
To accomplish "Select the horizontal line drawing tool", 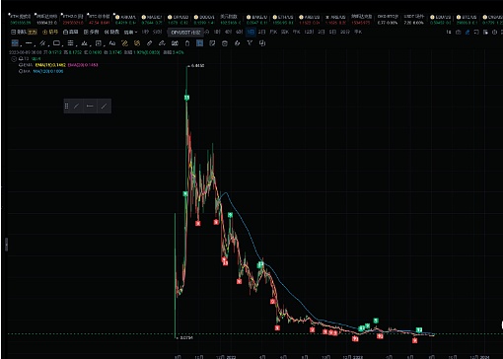I will click(29, 43).
